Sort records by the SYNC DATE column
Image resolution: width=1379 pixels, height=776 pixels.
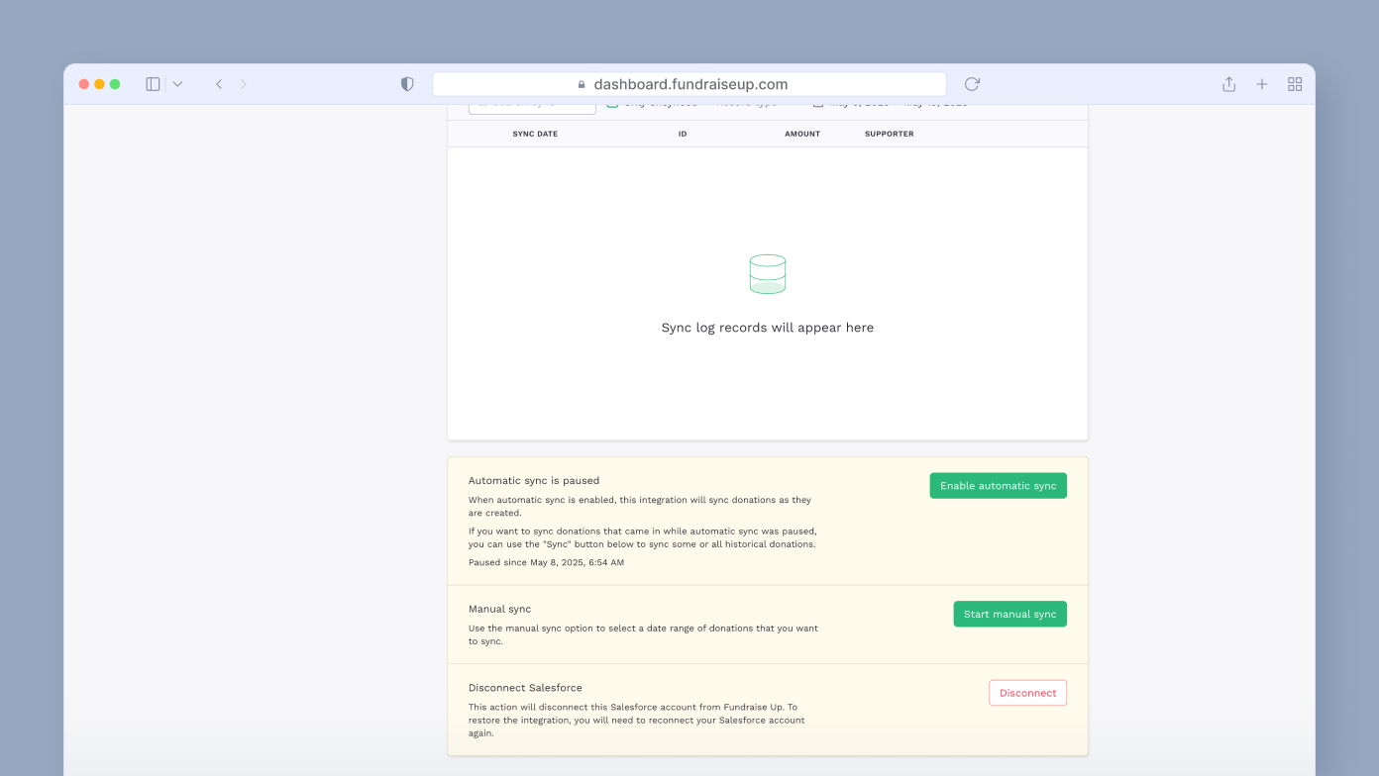tap(535, 134)
